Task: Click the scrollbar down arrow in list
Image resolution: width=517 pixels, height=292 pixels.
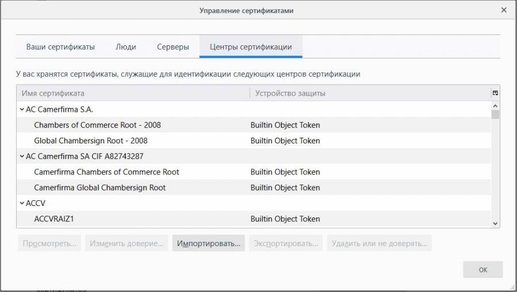Action: [x=495, y=223]
